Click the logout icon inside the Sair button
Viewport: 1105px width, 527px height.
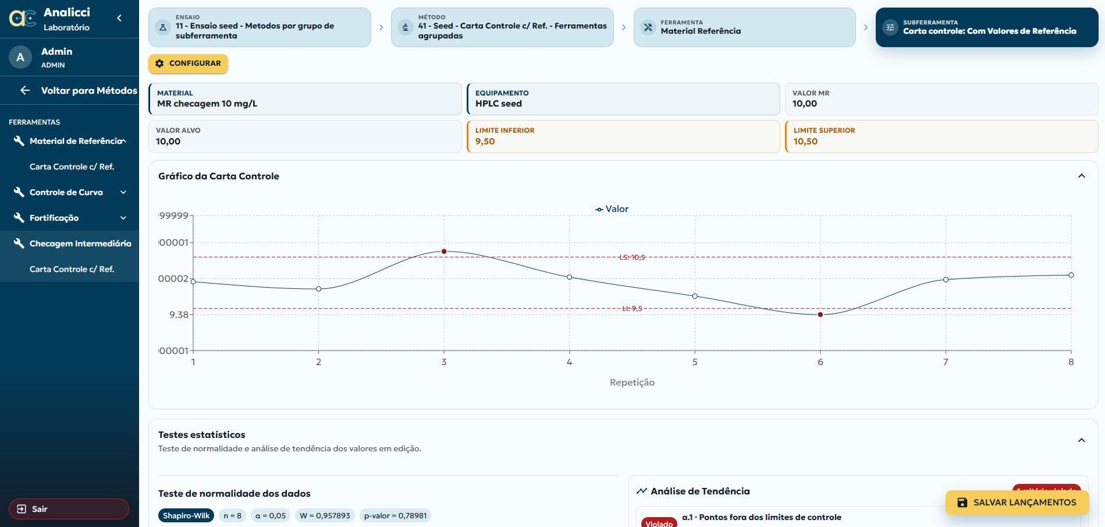(x=22, y=509)
